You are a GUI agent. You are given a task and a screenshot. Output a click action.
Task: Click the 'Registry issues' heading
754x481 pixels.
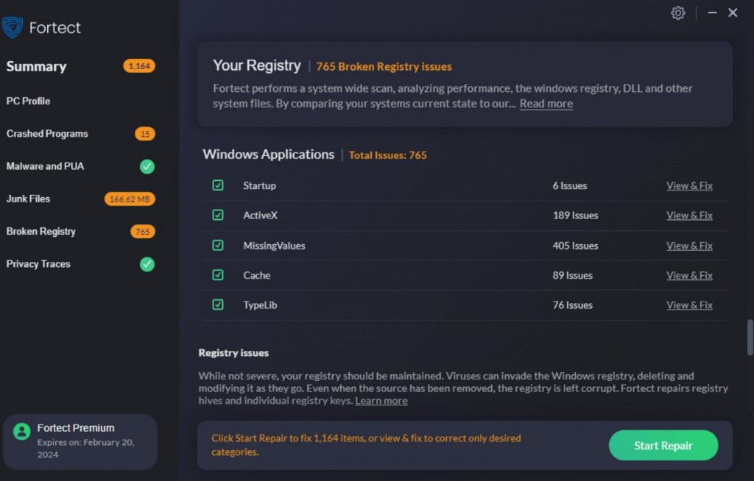(233, 353)
